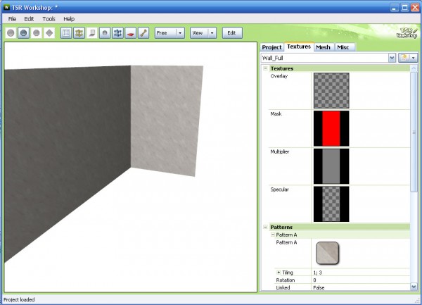Click the red floor plane icon
The height and width of the screenshot is (305, 422).
point(130,33)
